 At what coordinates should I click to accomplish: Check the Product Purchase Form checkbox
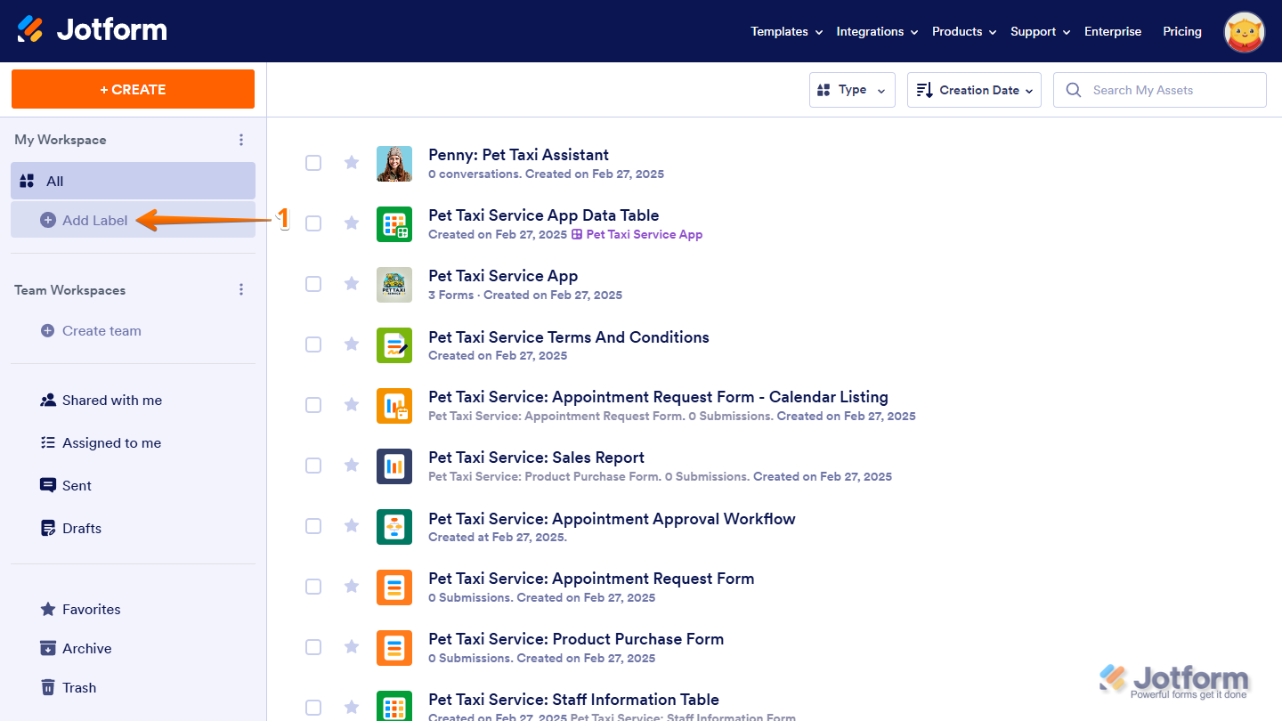pos(313,647)
